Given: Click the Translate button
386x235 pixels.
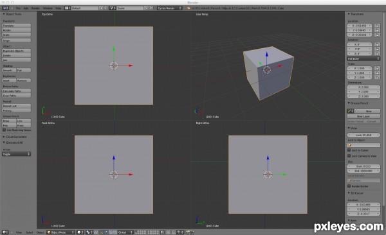Looking at the screenshot, I should pyautogui.click(x=17, y=26).
